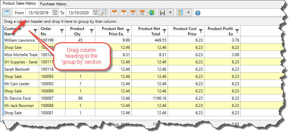294x136 pixels.
Task: Select the Product Sales History tab
Action: point(19,4)
